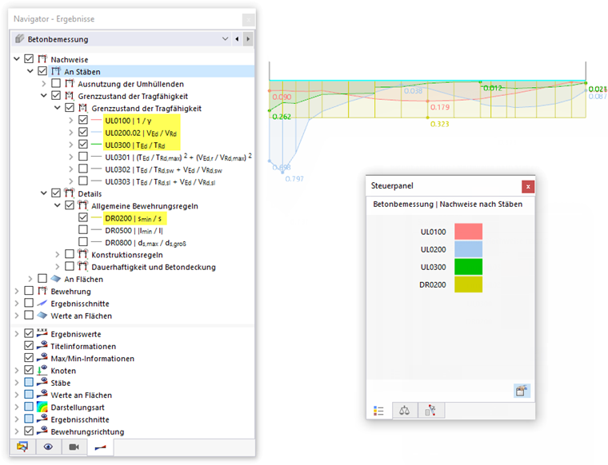The image size is (608, 465).
Task: Select the UL0303 row label
Action: [x=160, y=181]
